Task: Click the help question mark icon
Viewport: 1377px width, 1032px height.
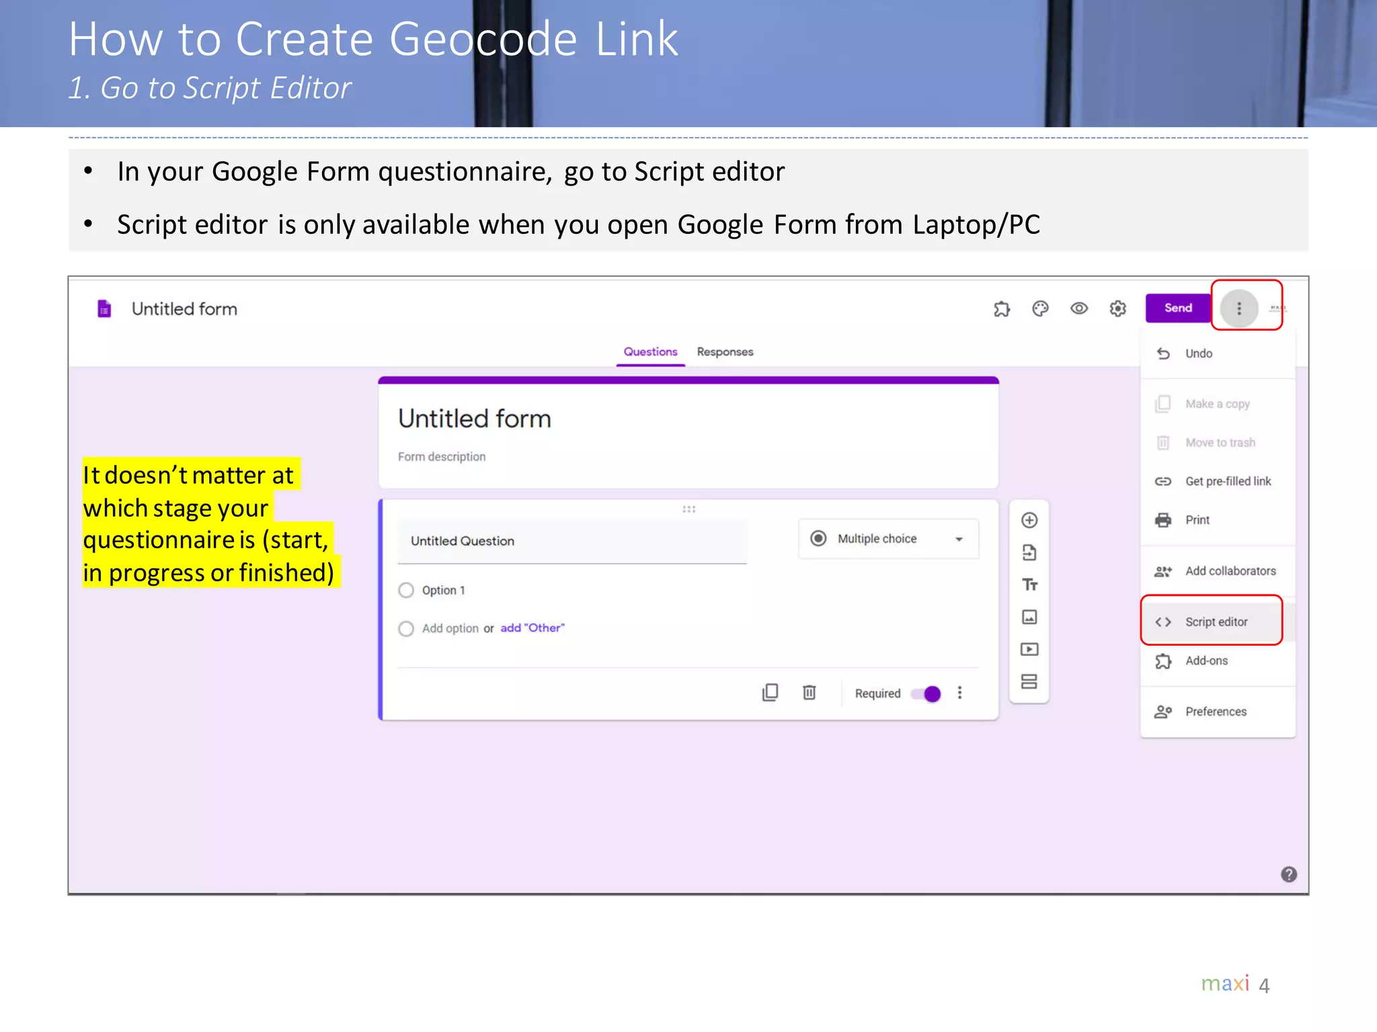Action: [1288, 874]
